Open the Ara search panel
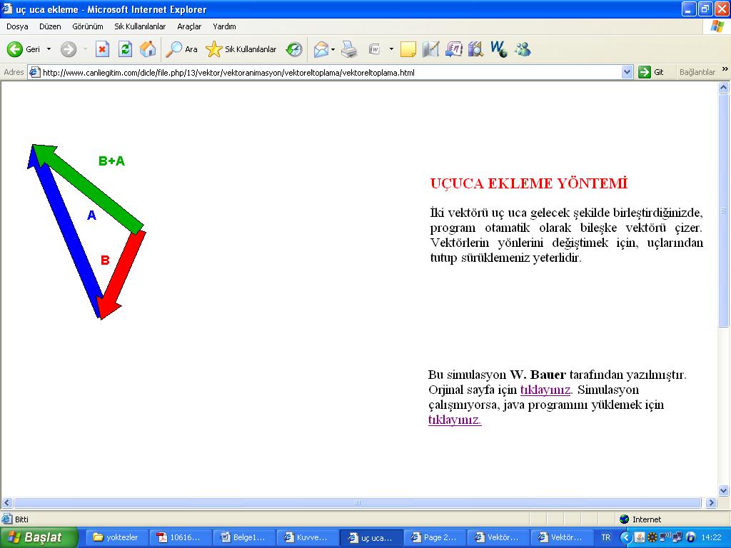 click(x=182, y=49)
